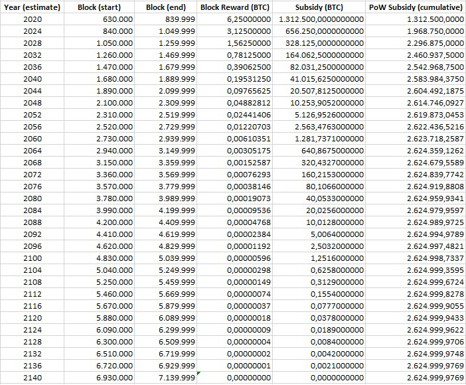This screenshot has height=385, width=466.
Task: Click block end cell 839.999
Action: click(165, 19)
